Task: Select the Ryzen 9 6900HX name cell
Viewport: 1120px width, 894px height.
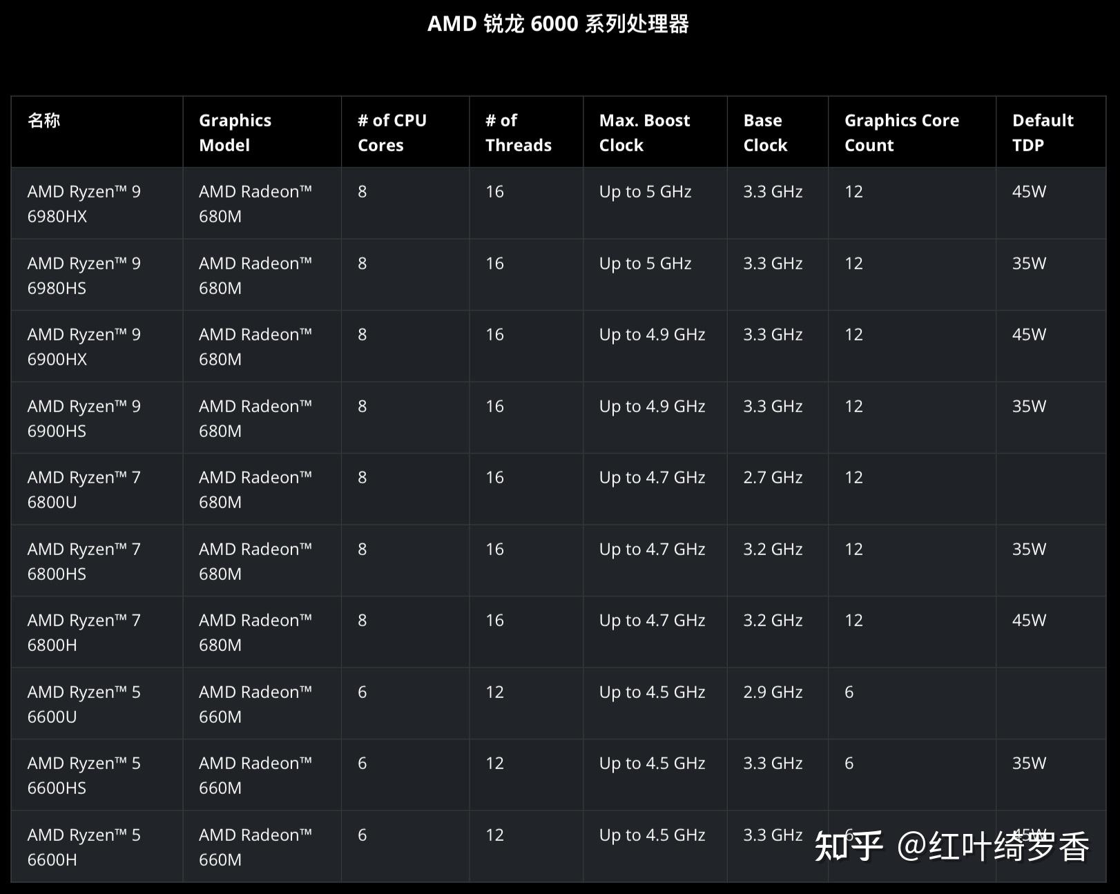Action: click(84, 347)
